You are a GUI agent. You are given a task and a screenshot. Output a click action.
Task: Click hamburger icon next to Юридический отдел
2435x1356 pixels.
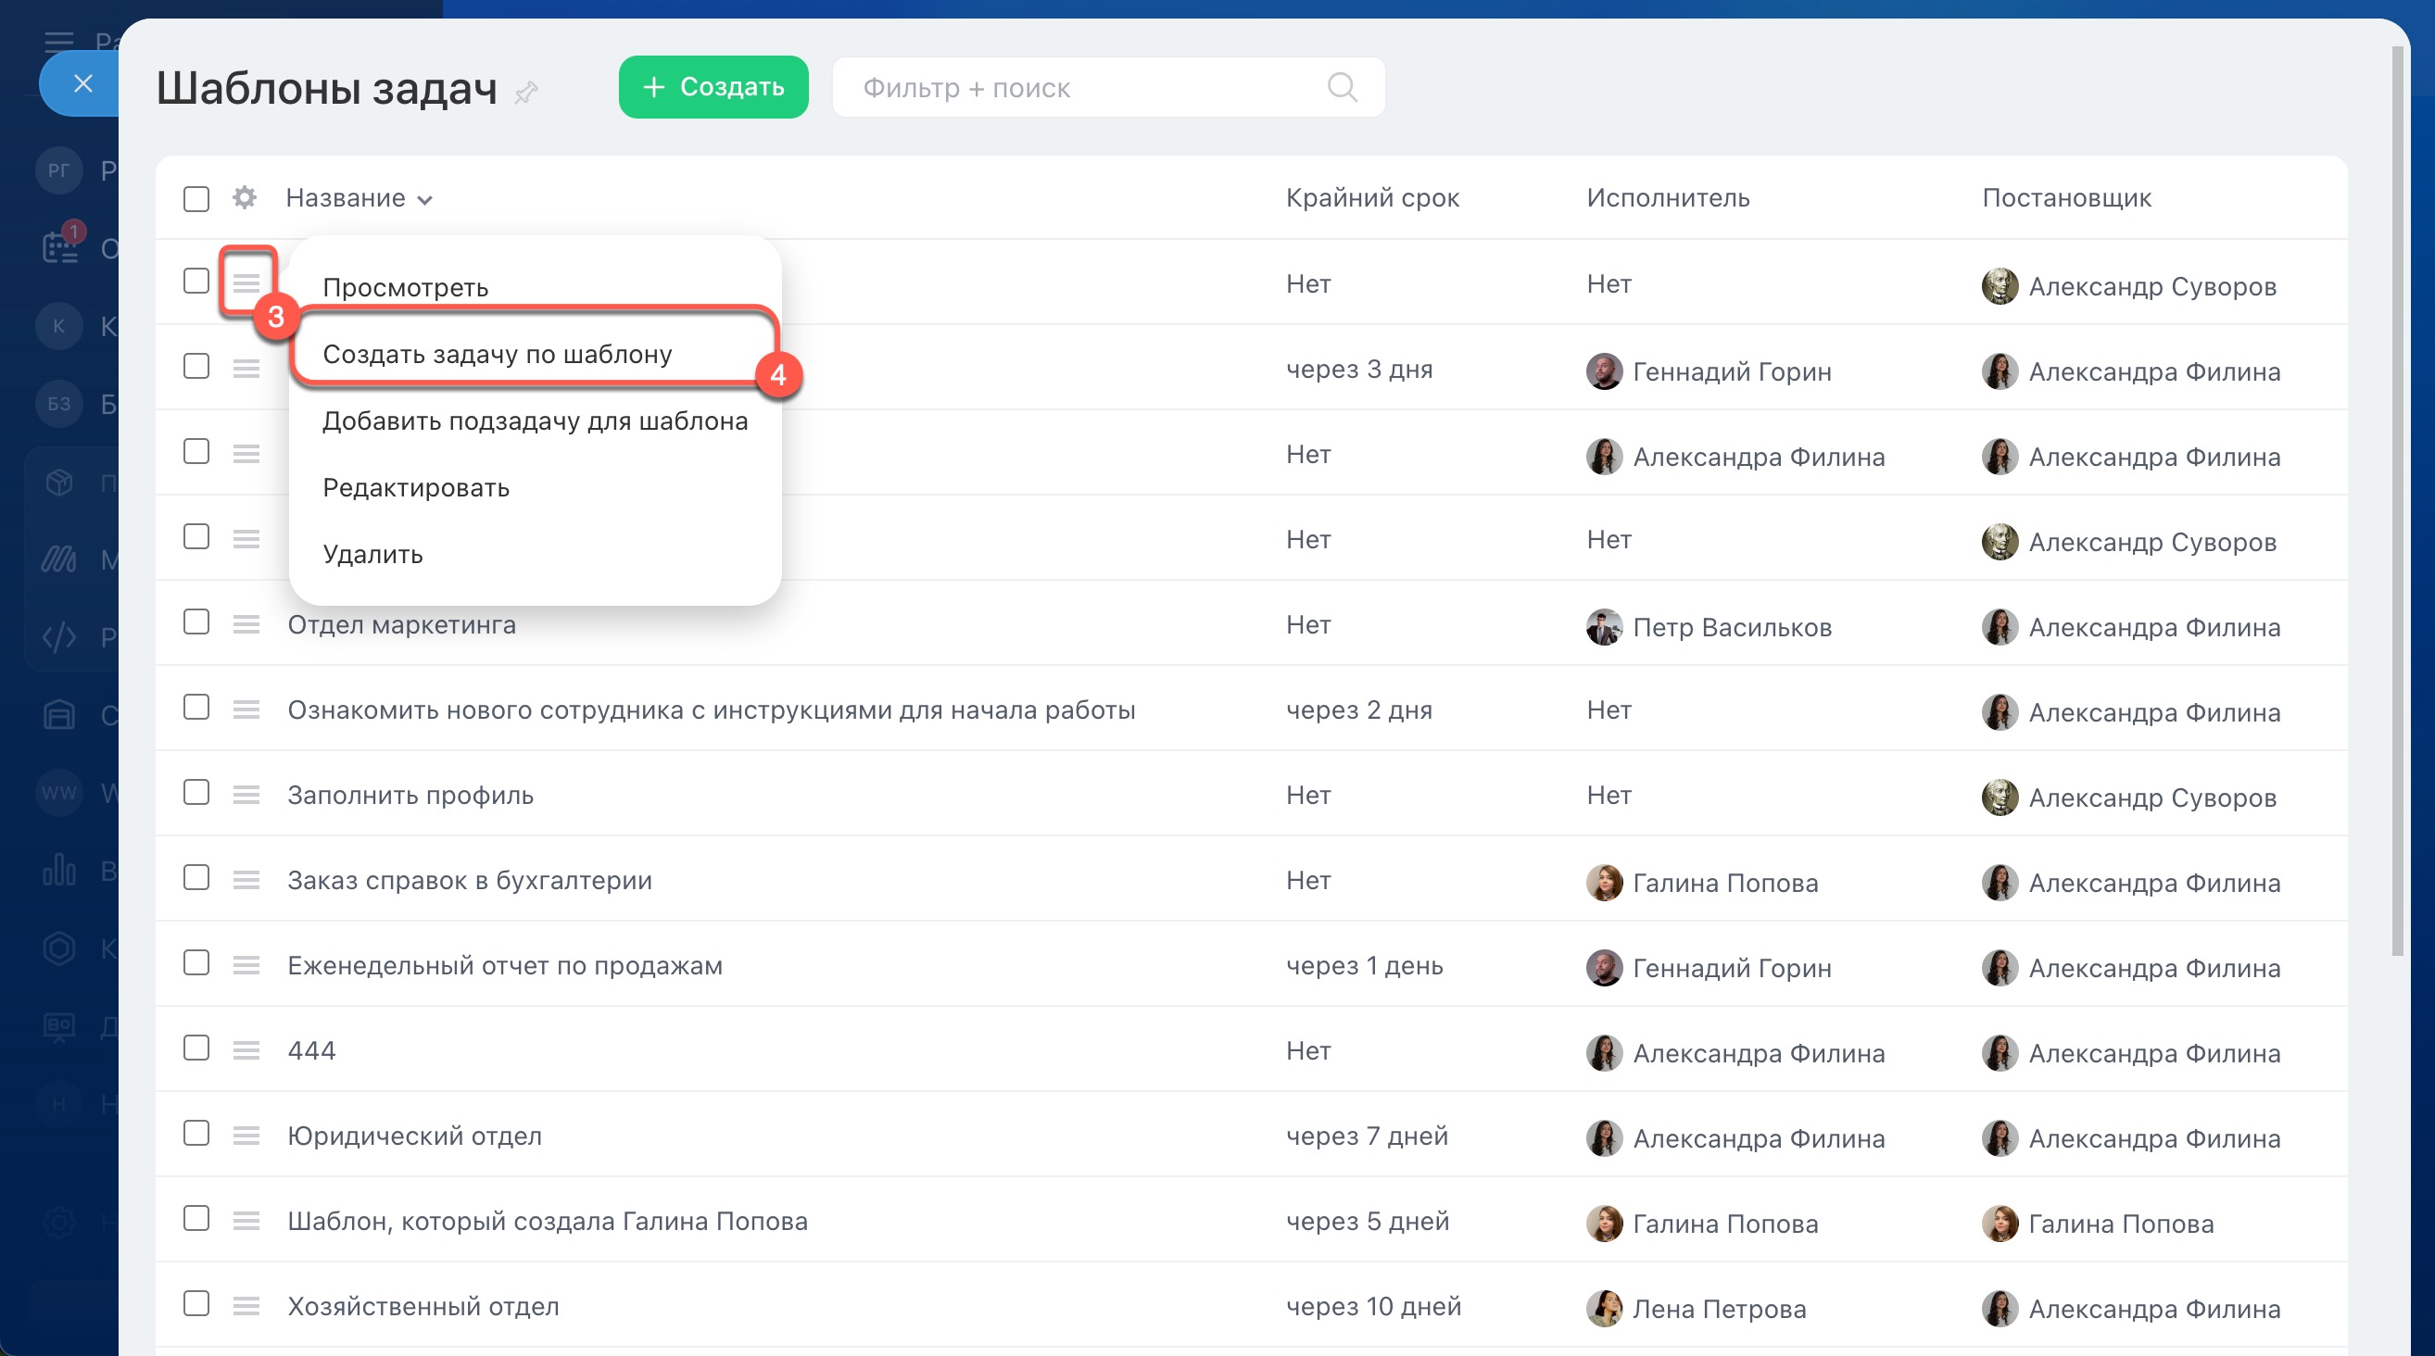[x=246, y=1136]
